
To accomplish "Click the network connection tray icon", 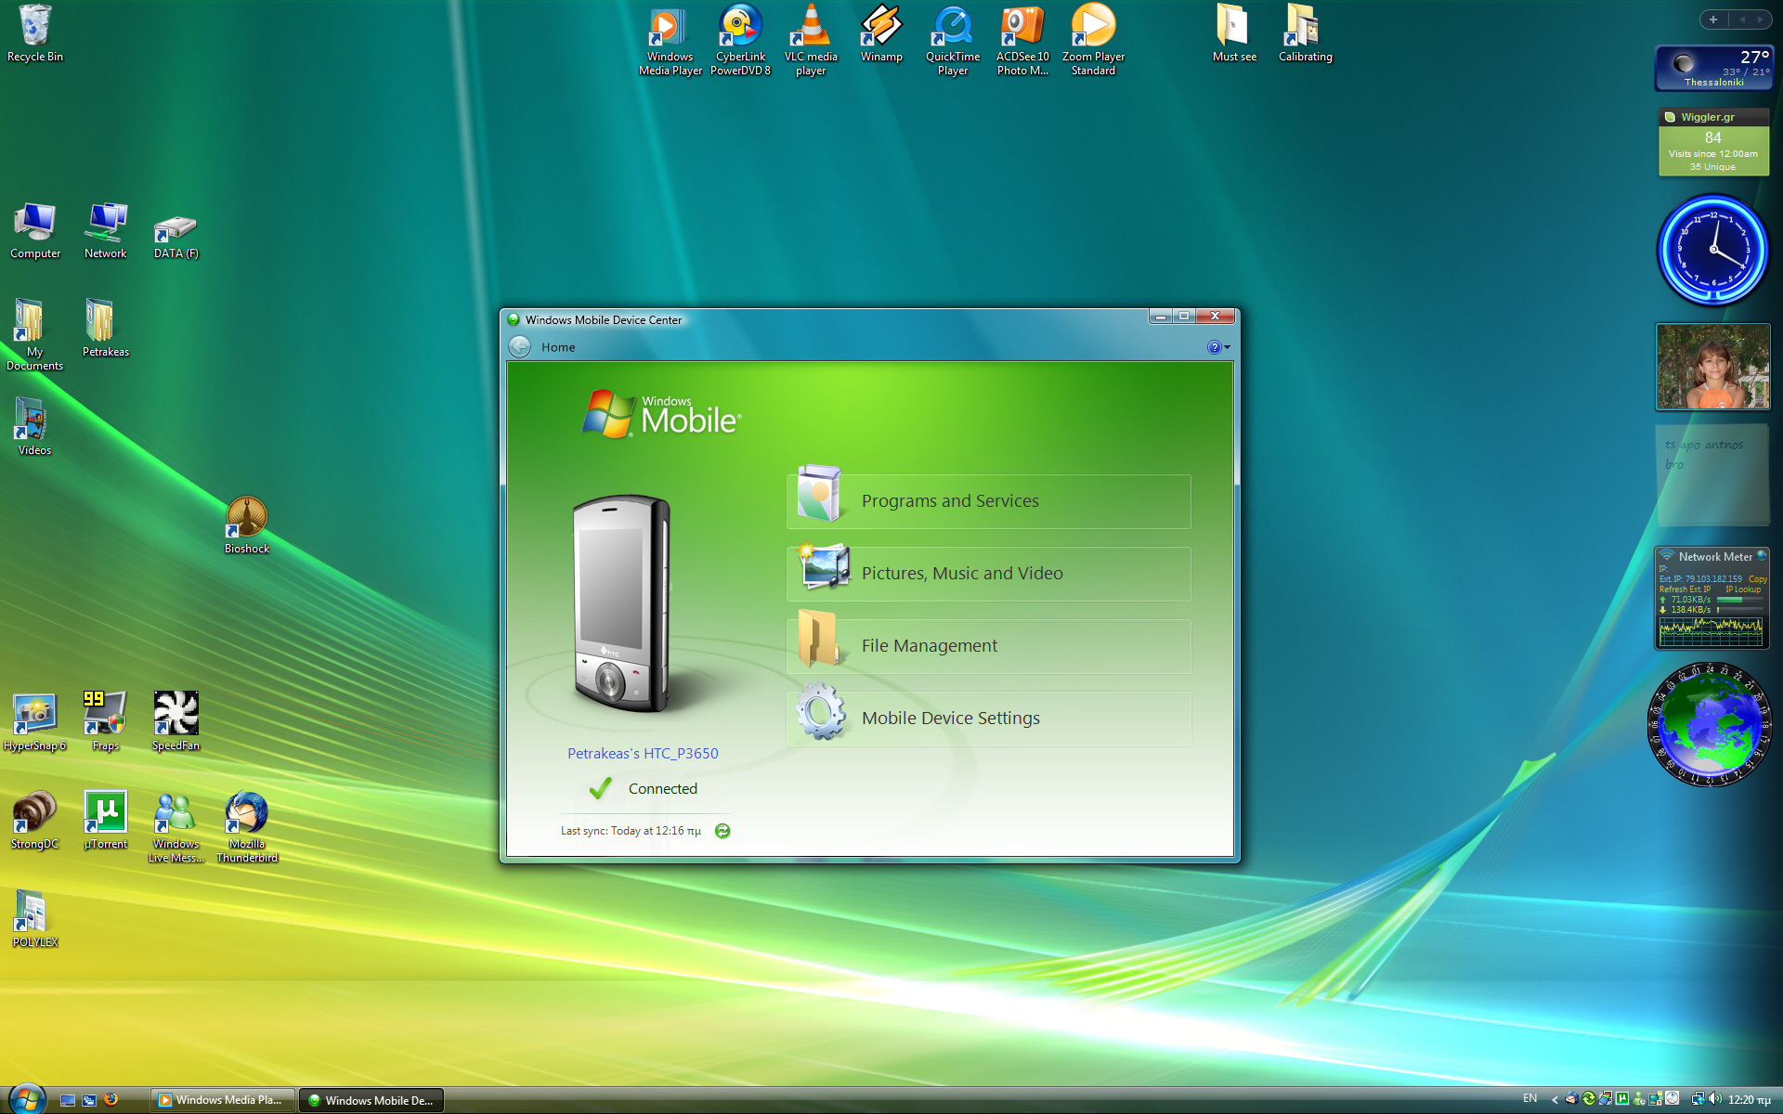I will pyautogui.click(x=1698, y=1099).
